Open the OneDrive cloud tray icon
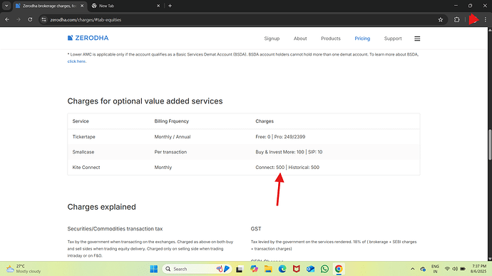 coord(423,269)
